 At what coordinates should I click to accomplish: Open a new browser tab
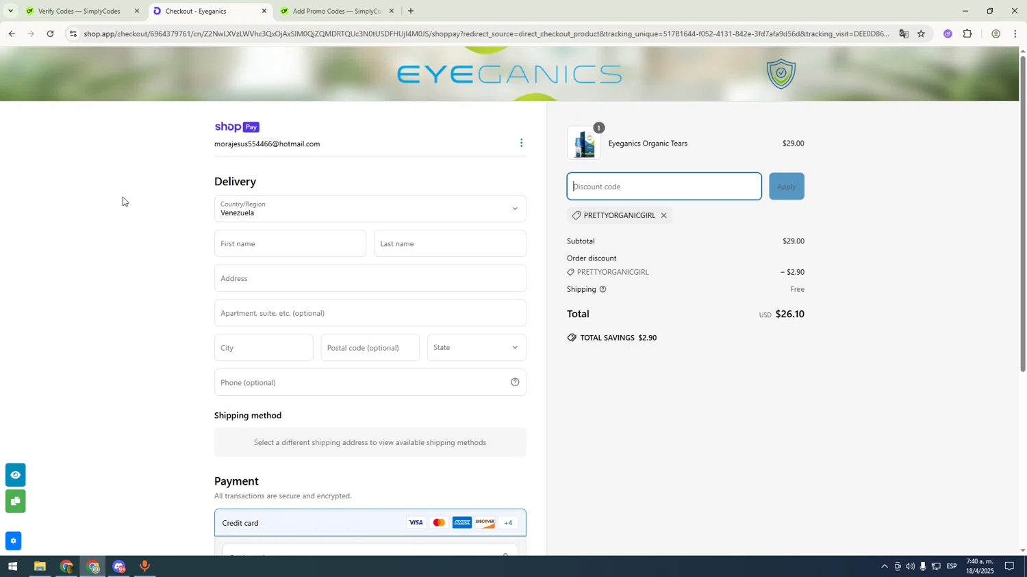[x=411, y=11]
